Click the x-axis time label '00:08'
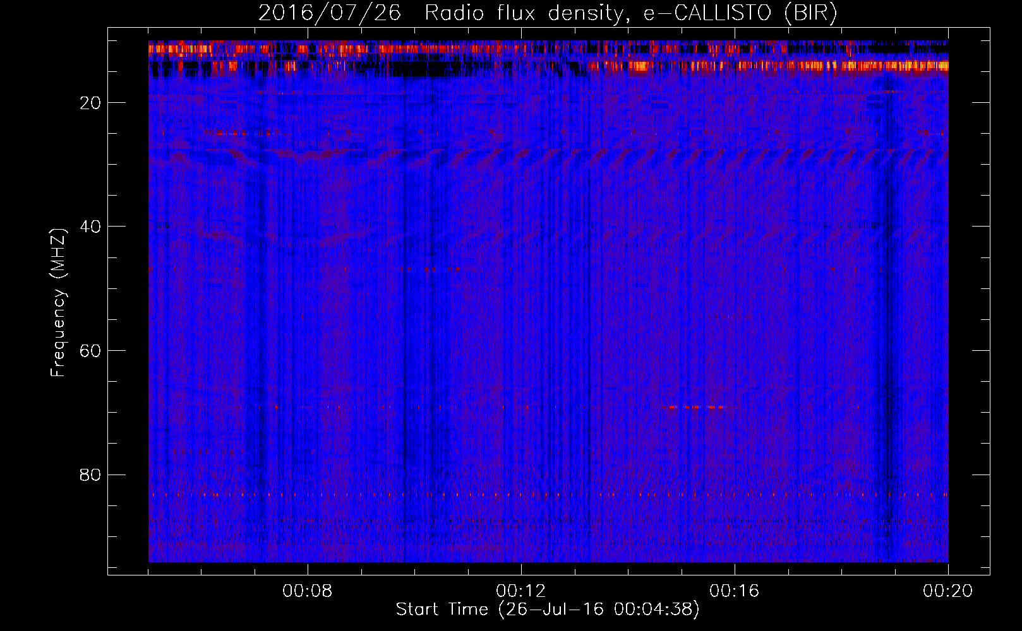 (308, 591)
